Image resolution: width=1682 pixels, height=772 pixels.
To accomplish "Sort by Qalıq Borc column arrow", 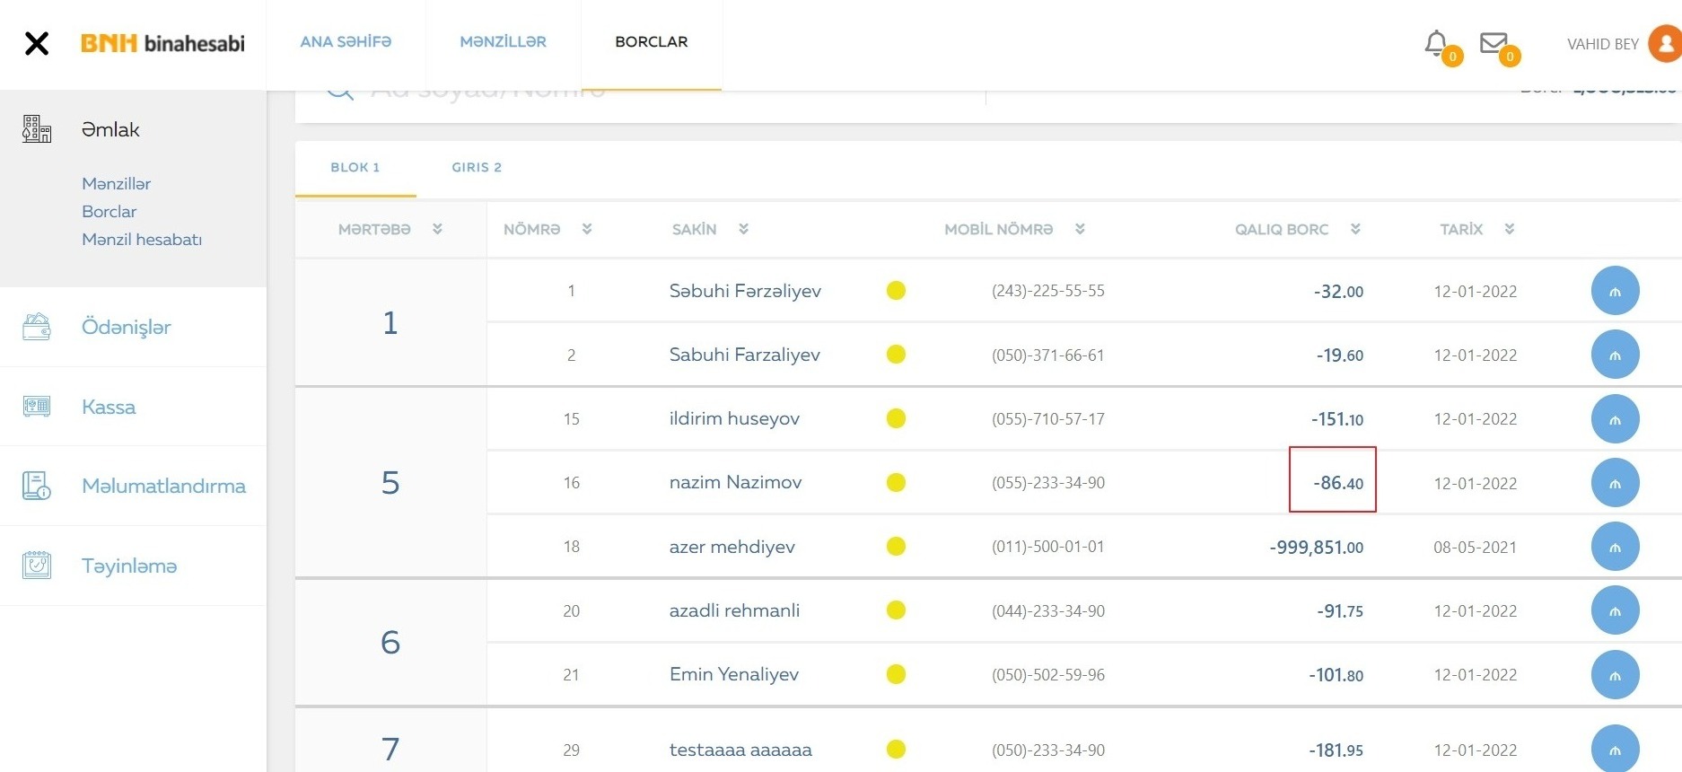I will (x=1355, y=229).
